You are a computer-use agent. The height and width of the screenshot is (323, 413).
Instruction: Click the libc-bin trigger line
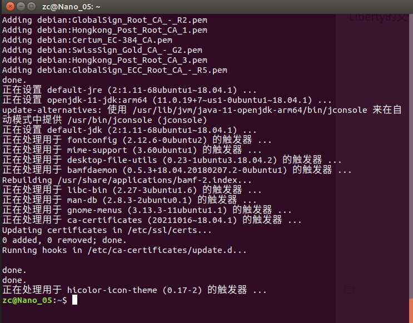point(132,190)
